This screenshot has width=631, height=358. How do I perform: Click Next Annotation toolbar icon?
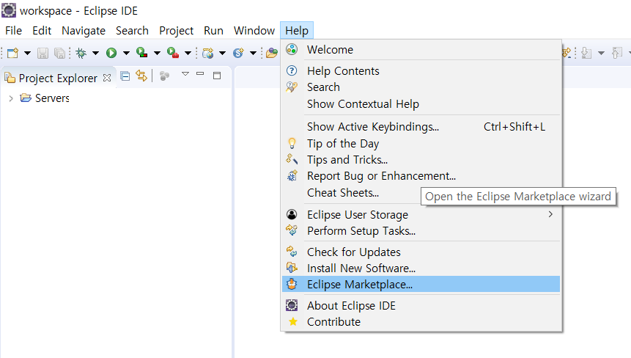coord(586,53)
